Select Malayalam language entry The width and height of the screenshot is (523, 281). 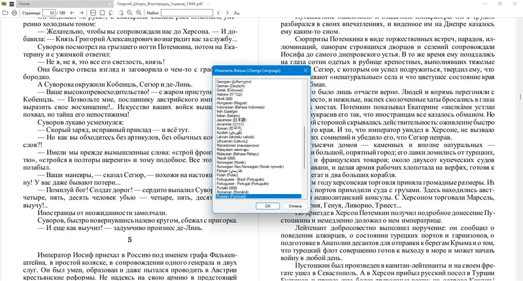pos(233,150)
